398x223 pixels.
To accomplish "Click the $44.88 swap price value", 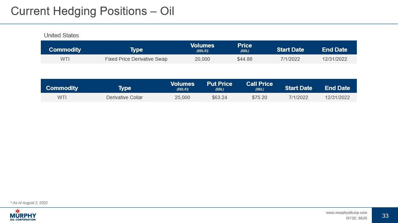I will tap(245, 59).
